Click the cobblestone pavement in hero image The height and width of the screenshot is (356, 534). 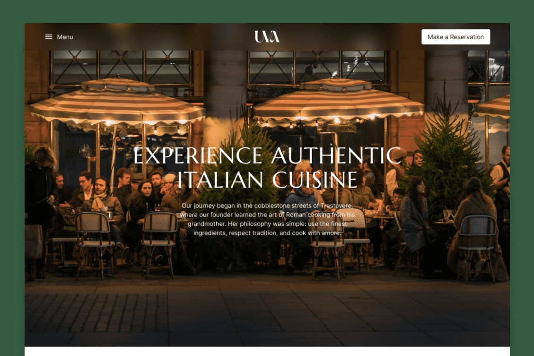[267, 313]
